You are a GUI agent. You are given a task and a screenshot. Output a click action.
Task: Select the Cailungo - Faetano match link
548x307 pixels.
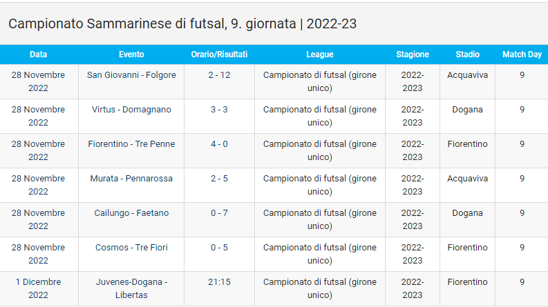pos(131,213)
